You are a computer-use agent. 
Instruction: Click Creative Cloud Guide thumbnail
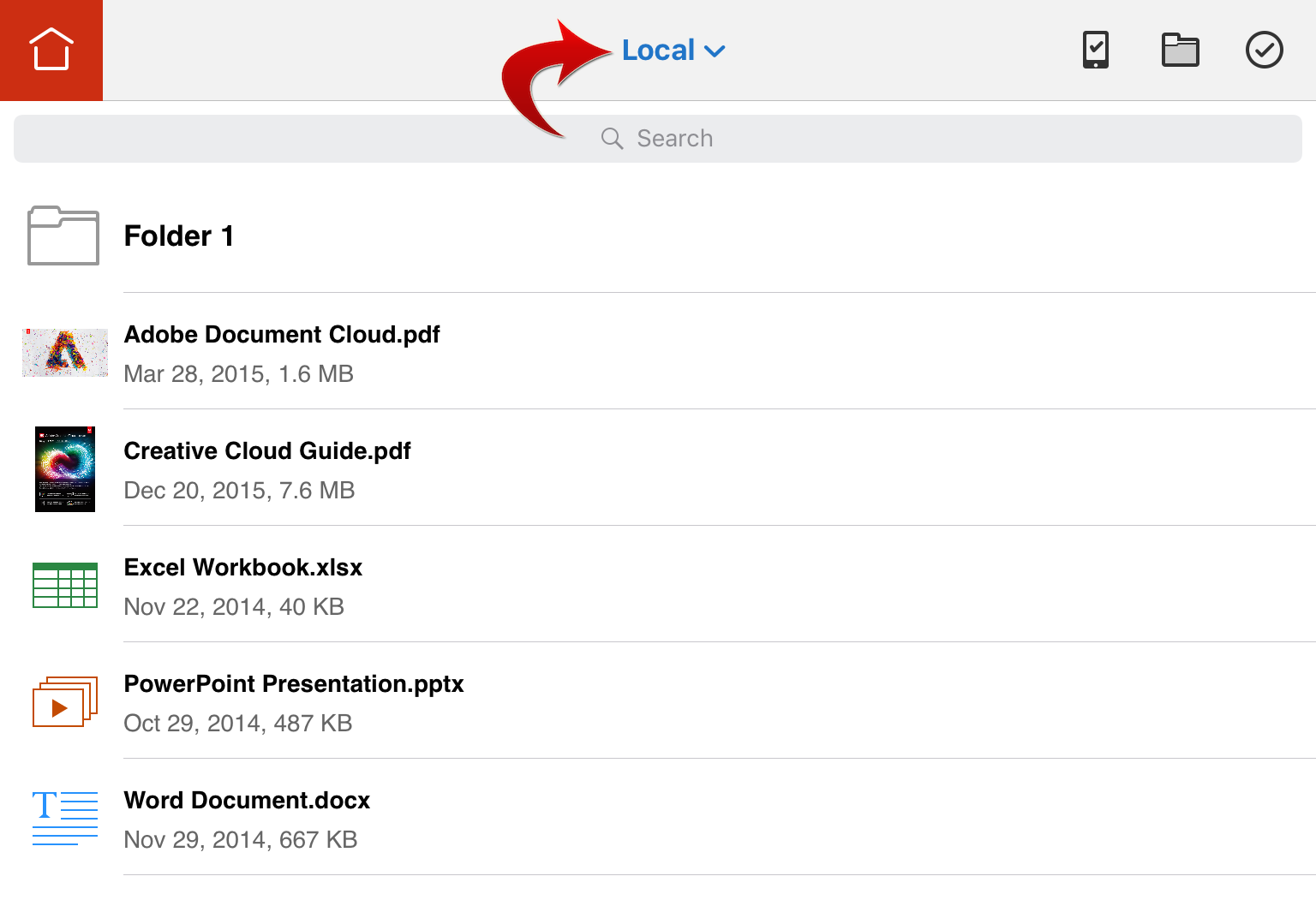[65, 469]
